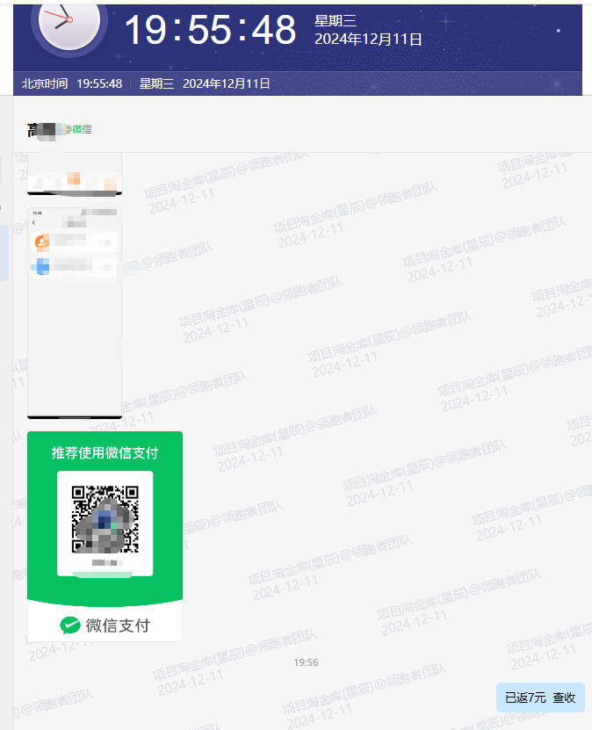Click the small 19:55:48 time in the strip
Viewport: 592px width, 730px height.
point(99,83)
